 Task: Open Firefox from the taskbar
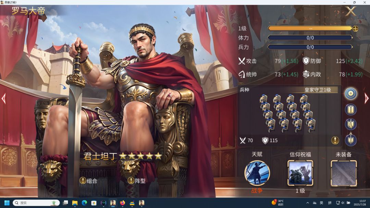pos(122,203)
